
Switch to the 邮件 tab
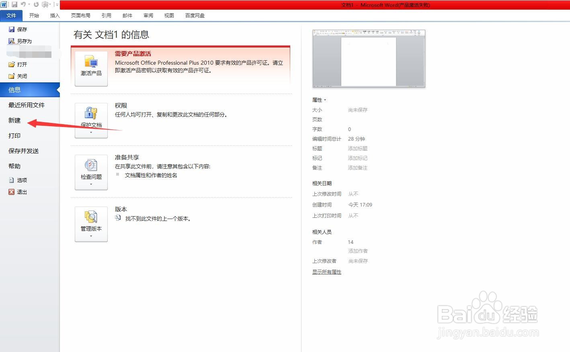pyautogui.click(x=127, y=15)
